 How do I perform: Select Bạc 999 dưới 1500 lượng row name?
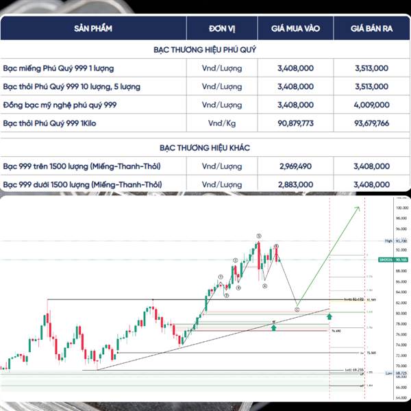point(82,184)
